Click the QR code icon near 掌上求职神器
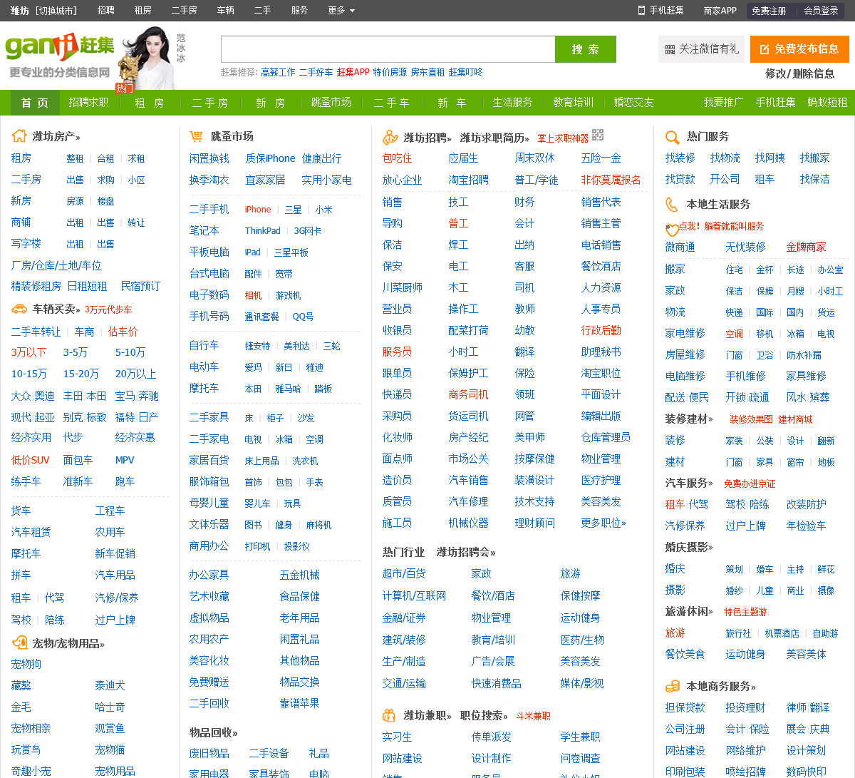The image size is (855, 778). [x=598, y=135]
